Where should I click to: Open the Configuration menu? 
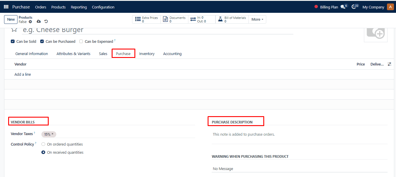pyautogui.click(x=103, y=7)
